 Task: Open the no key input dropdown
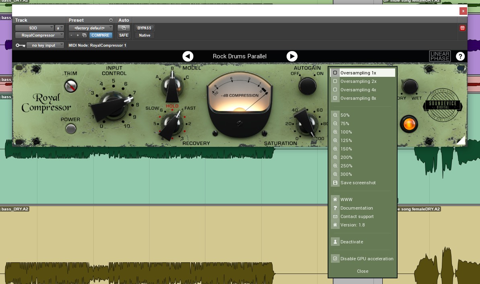45,45
